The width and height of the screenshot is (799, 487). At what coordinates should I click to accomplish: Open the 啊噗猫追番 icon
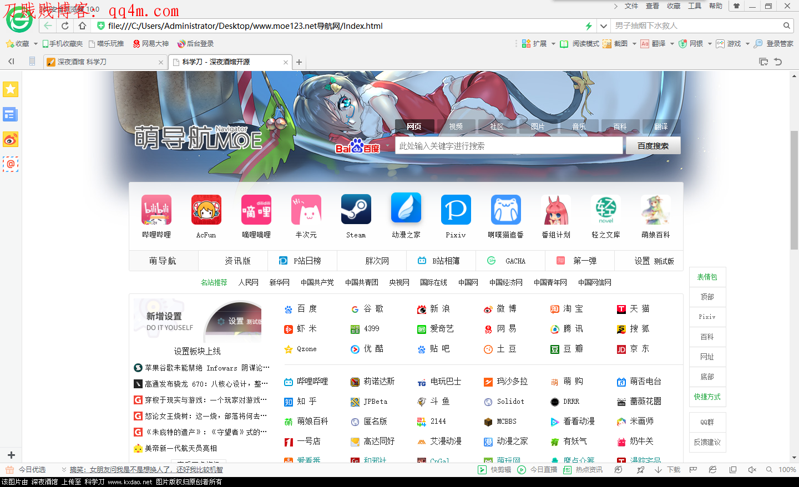(506, 210)
